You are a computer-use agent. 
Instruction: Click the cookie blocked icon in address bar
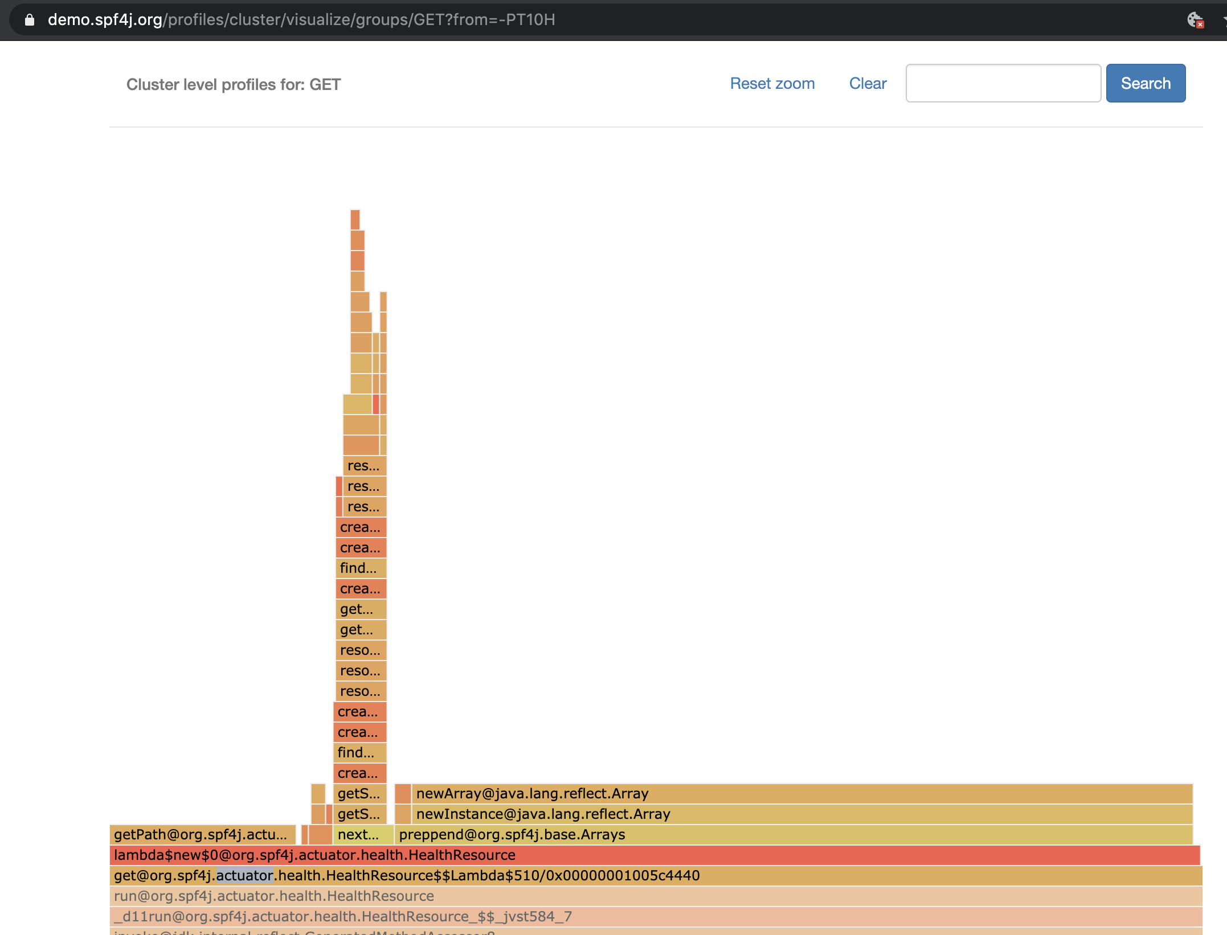point(1195,20)
